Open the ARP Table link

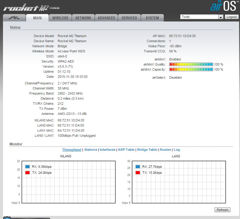[x=126, y=150]
